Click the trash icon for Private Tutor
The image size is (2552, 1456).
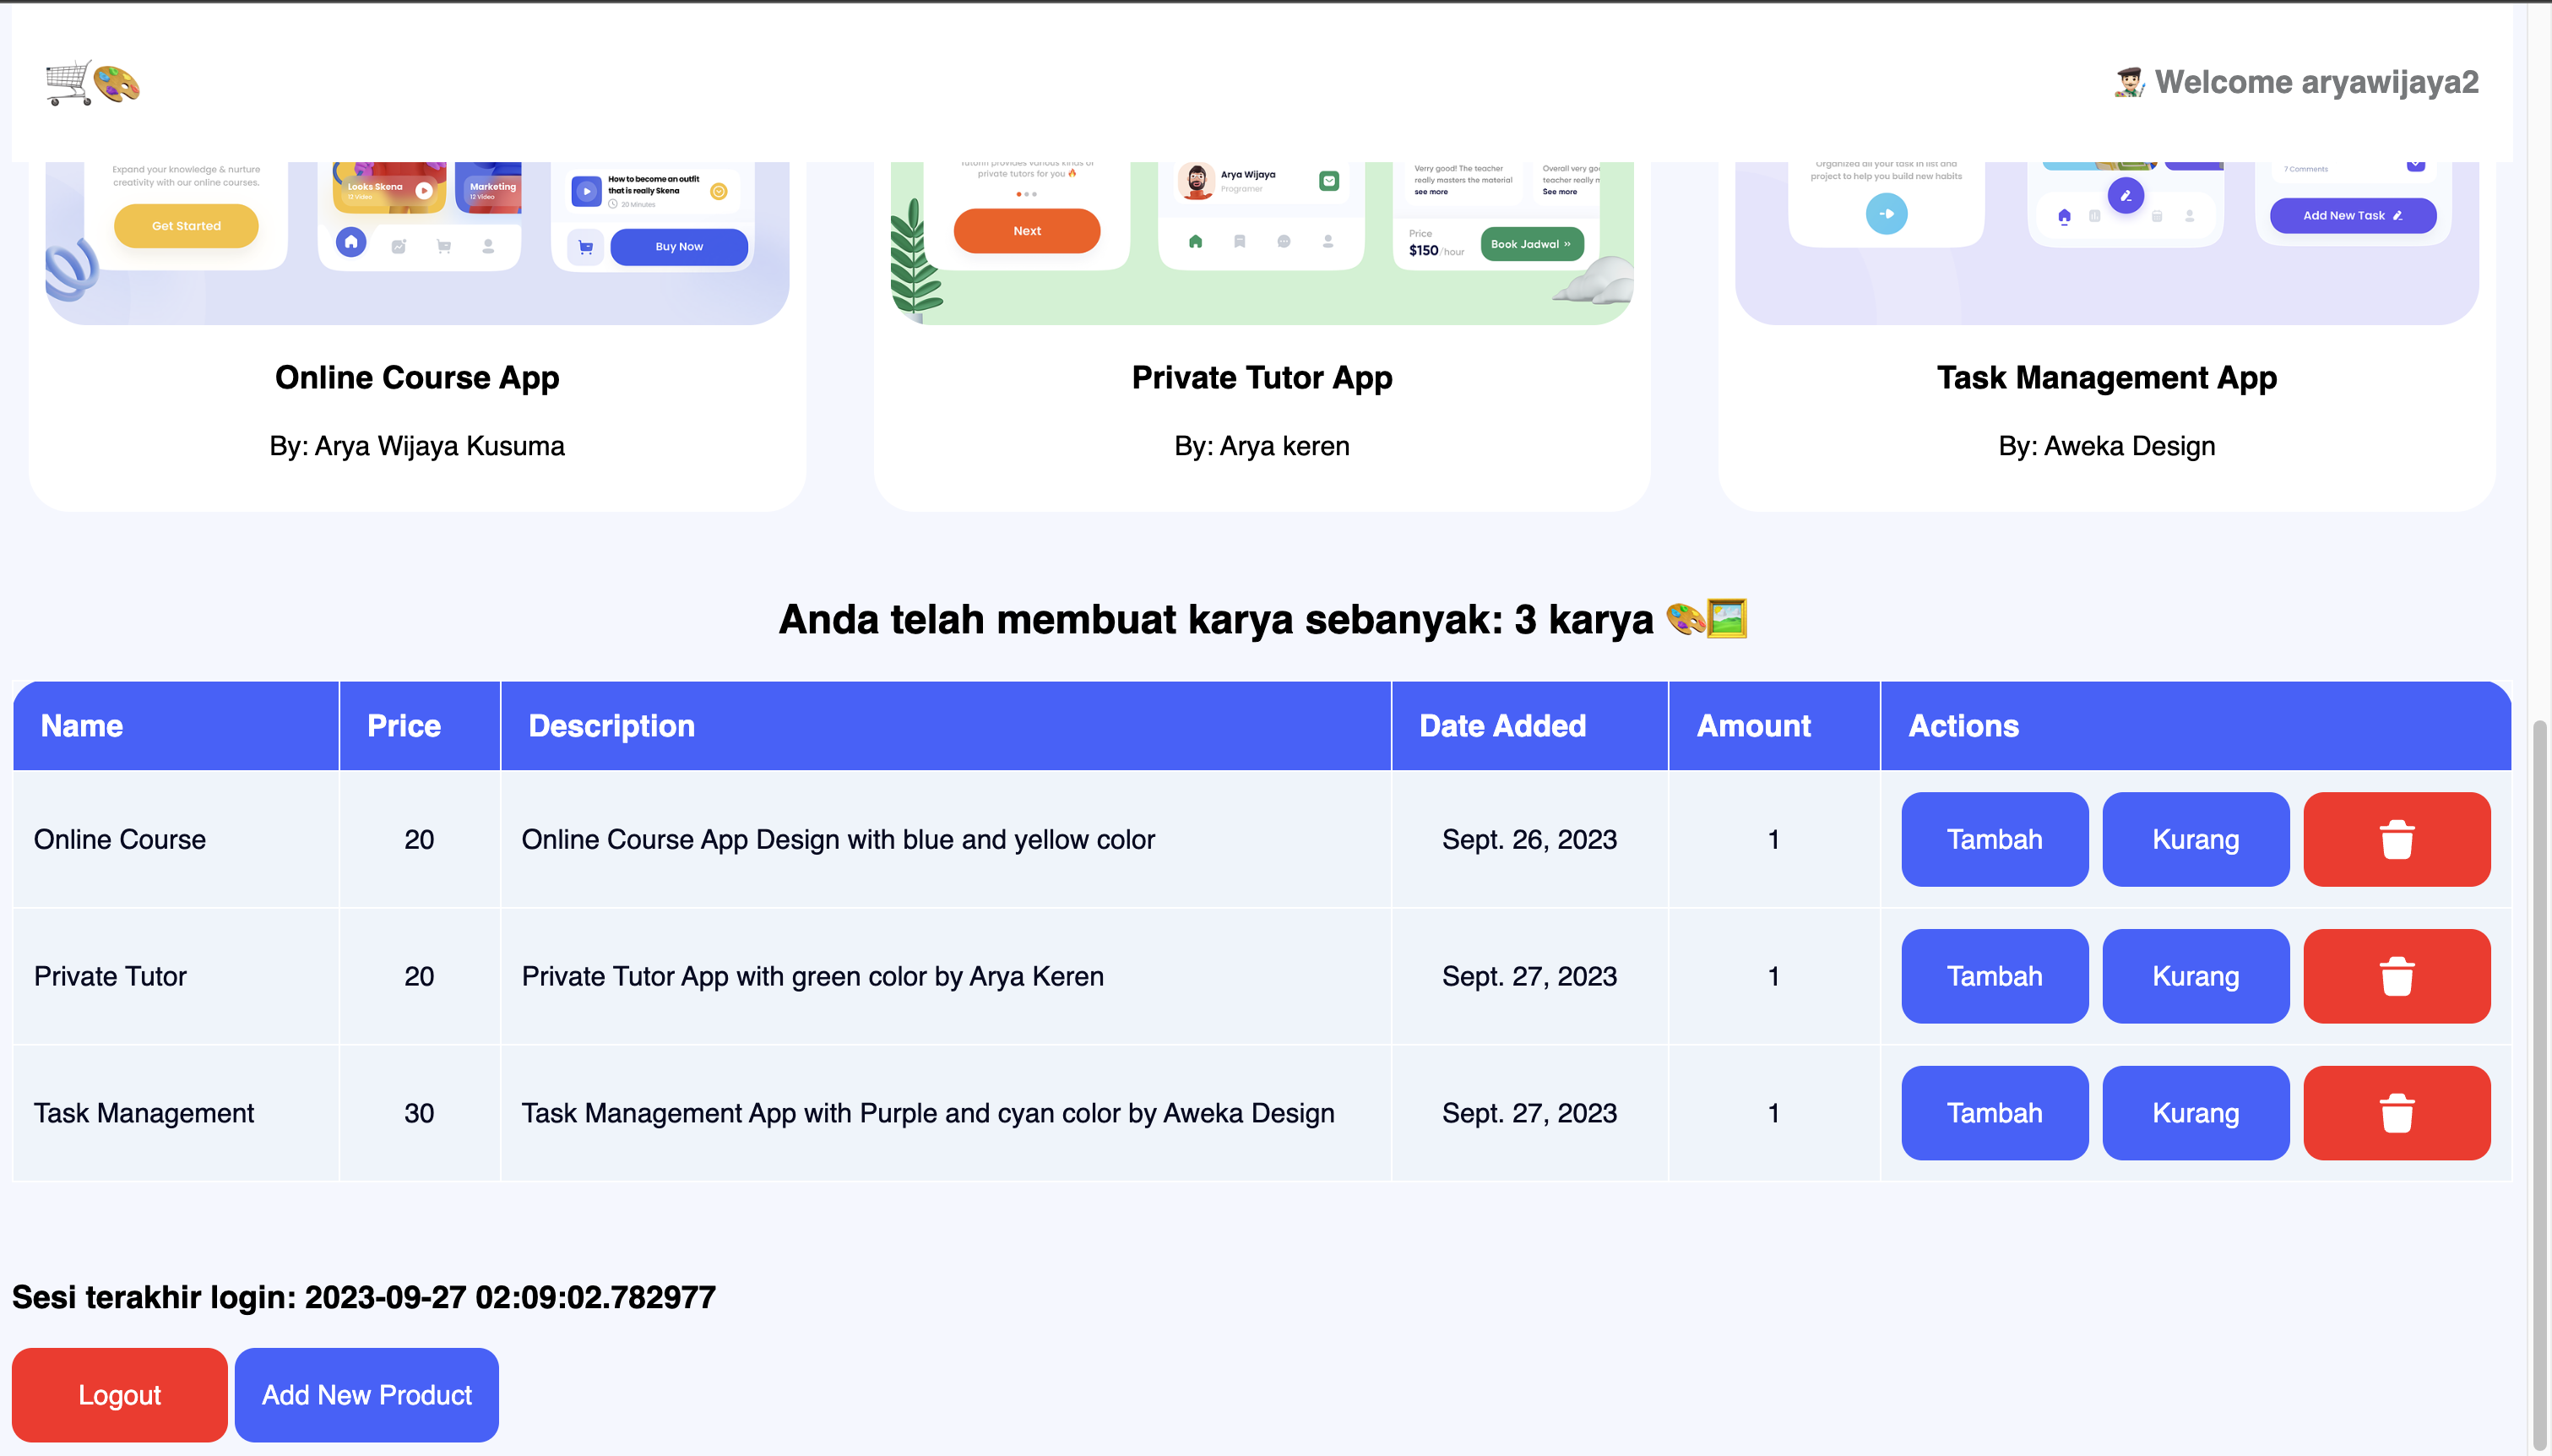[x=2397, y=976]
